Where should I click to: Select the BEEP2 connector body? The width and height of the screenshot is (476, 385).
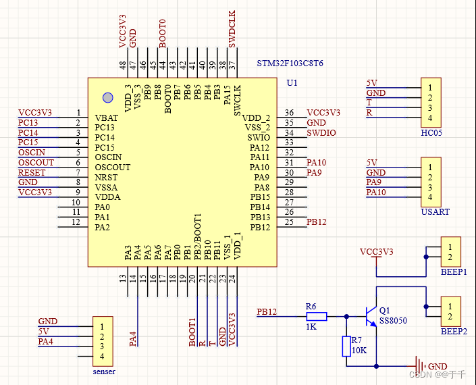pyautogui.click(x=451, y=311)
